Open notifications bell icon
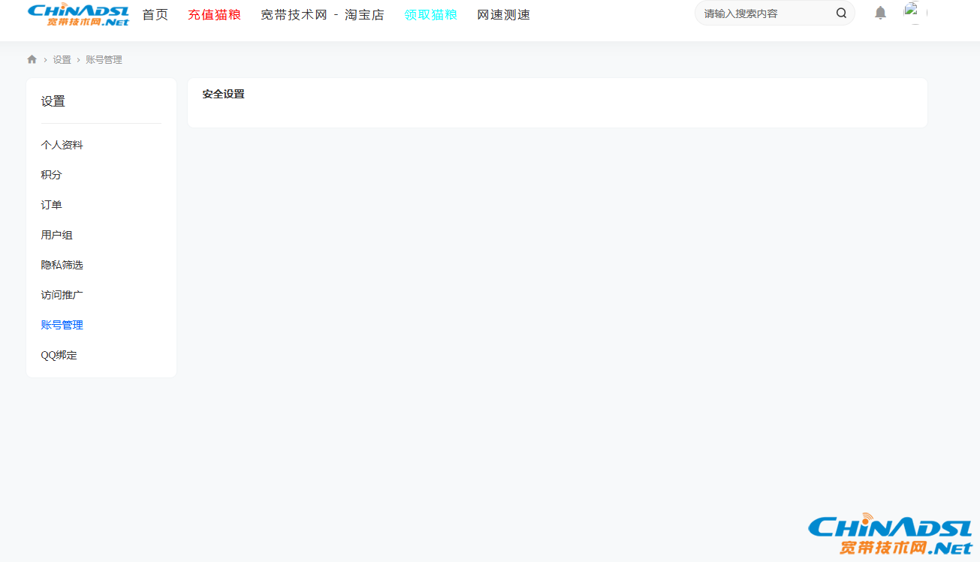 pyautogui.click(x=880, y=14)
